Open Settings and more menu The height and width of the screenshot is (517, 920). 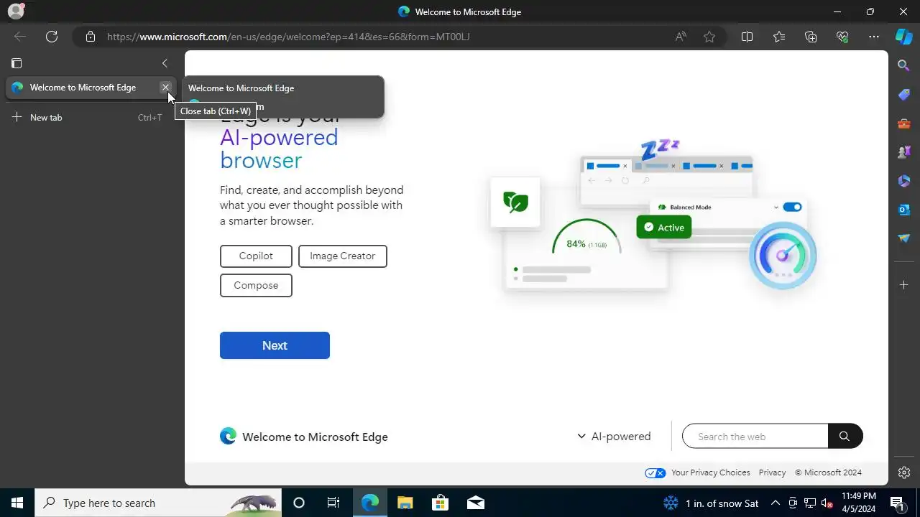[874, 37]
